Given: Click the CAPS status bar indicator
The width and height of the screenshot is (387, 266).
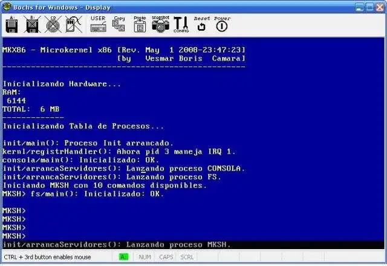Looking at the screenshot, I should click(166, 257).
